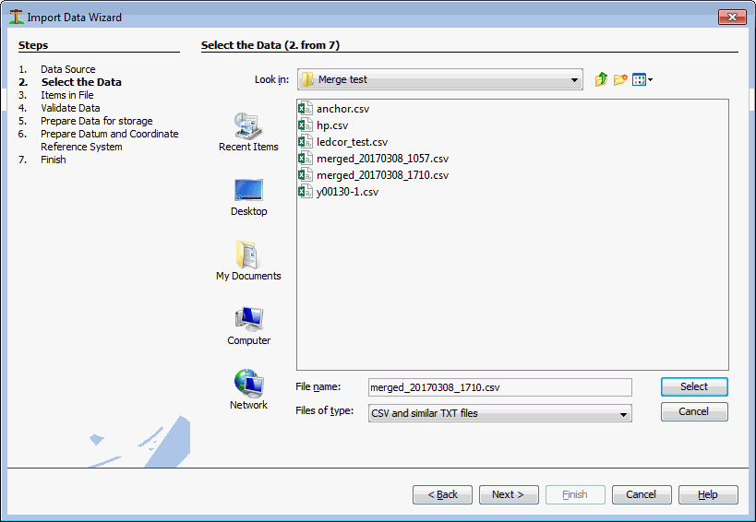Viewport: 756px width, 522px height.
Task: Click the merged_20170308_1057.csv file icon
Action: point(306,159)
